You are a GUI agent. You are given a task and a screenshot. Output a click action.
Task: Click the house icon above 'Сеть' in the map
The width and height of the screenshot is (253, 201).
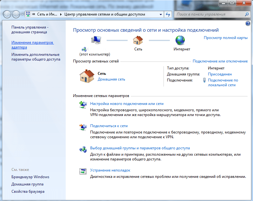click(138, 40)
